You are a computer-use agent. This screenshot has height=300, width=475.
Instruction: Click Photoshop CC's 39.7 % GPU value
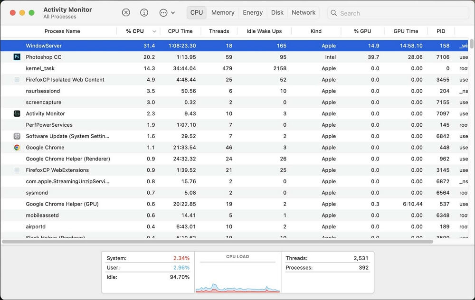click(x=373, y=57)
